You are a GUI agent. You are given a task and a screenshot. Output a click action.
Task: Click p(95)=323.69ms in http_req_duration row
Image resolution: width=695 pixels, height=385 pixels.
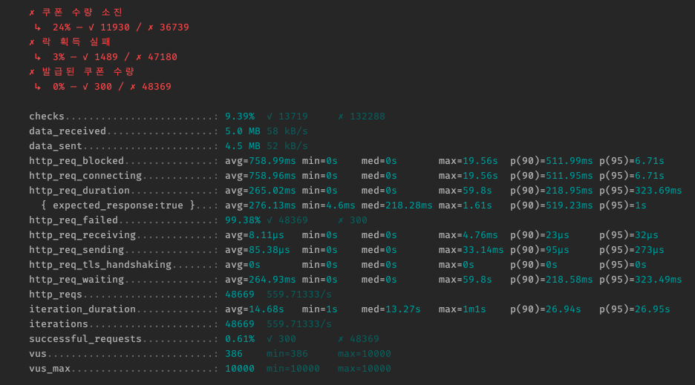641,191
